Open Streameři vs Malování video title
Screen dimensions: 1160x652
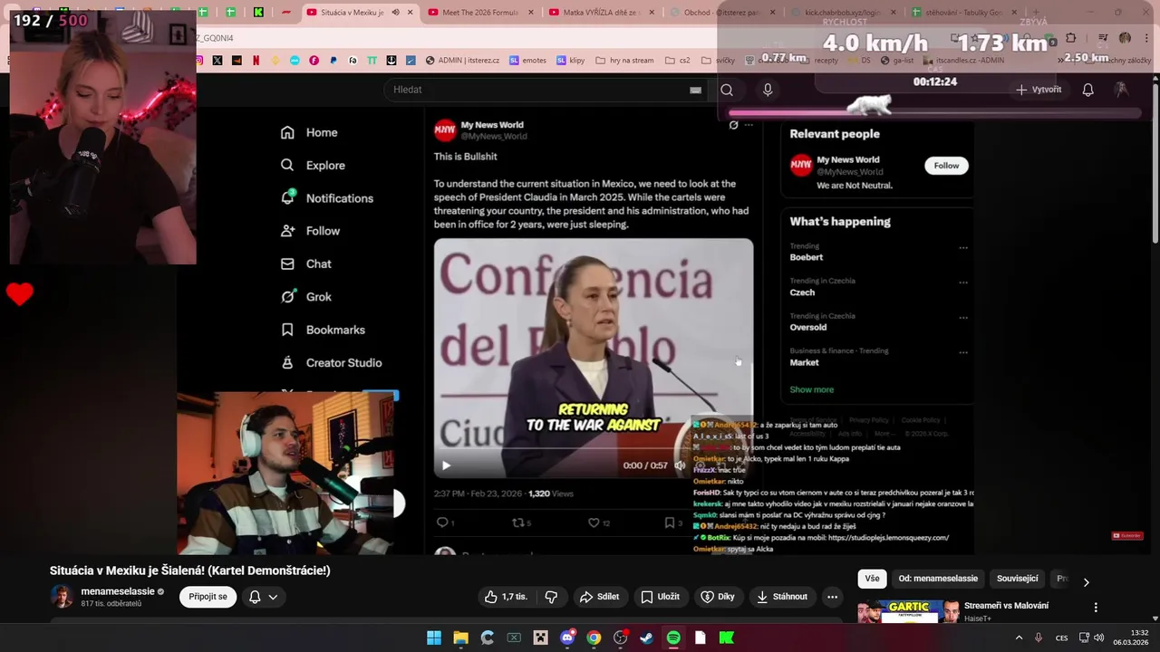pos(1006,606)
